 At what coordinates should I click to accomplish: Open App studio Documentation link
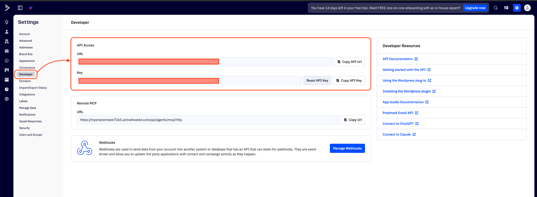pos(406,102)
